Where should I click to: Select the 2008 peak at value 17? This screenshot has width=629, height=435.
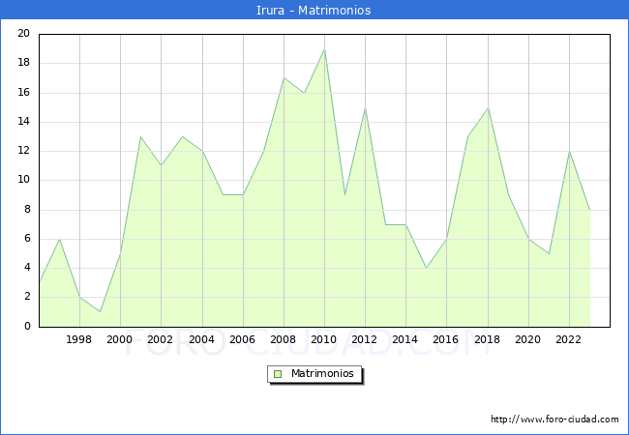click(x=284, y=78)
